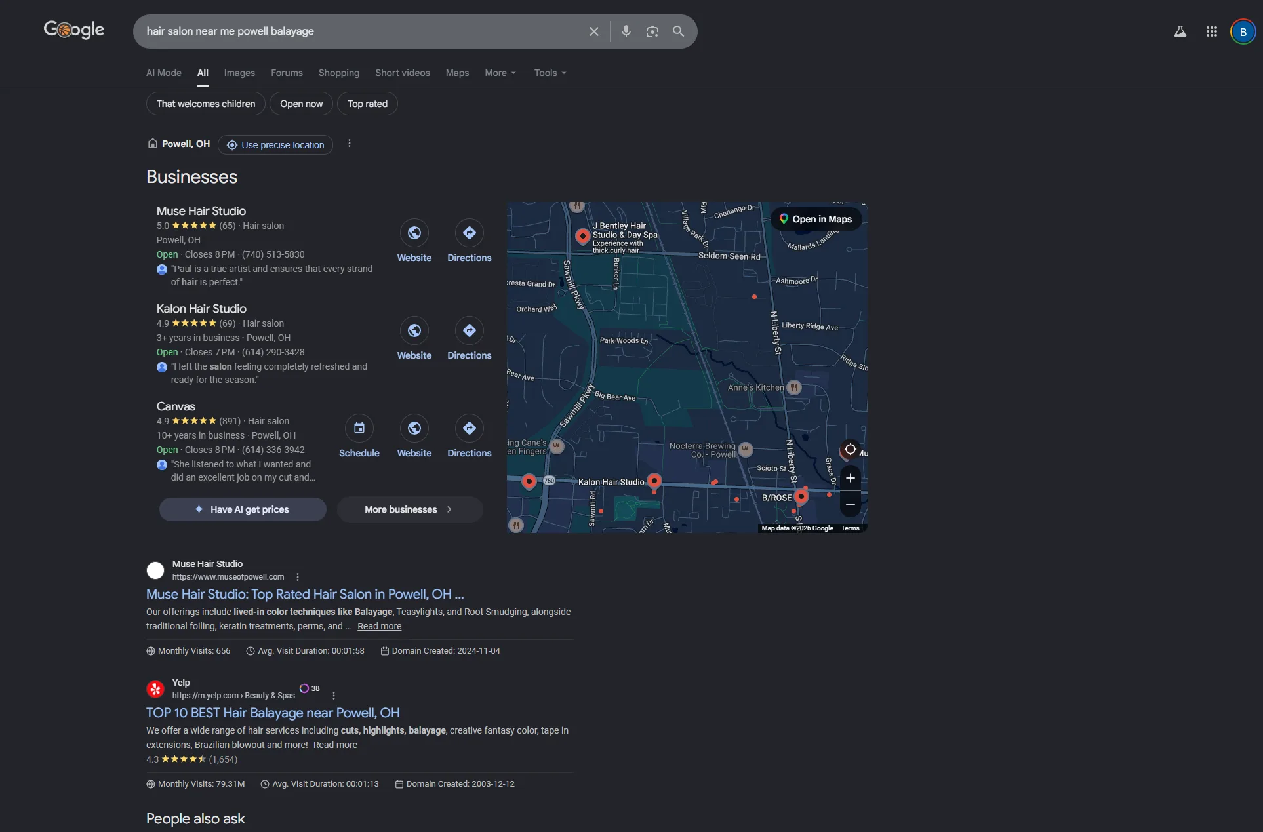Toggle the 'That welcomes children' filter chip

[206, 104]
